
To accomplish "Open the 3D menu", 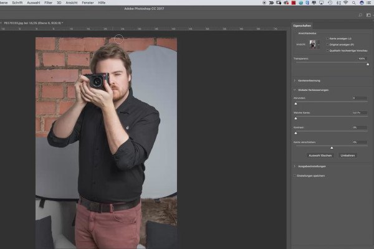I will pos(59,2).
